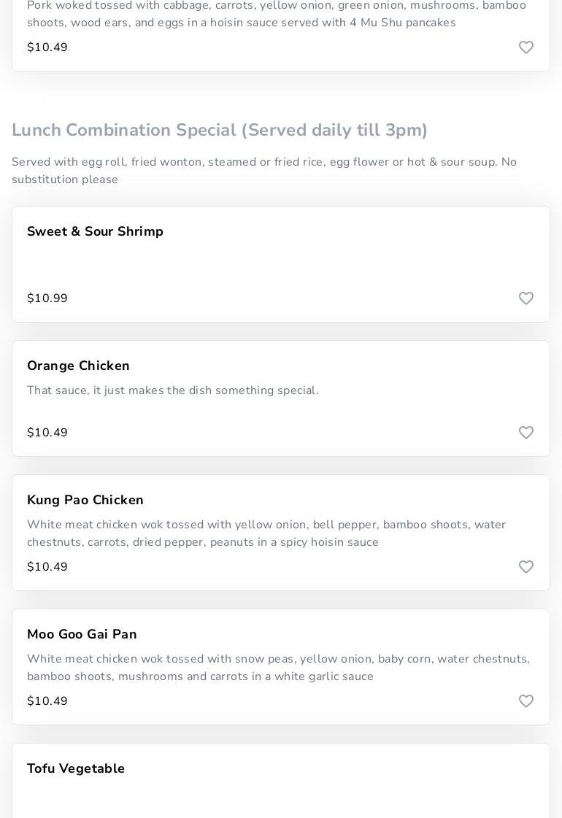Screen dimensions: 562x818
Task: Click Moo Goo Gai Pan's white garlic sauce description
Action: tap(278, 668)
